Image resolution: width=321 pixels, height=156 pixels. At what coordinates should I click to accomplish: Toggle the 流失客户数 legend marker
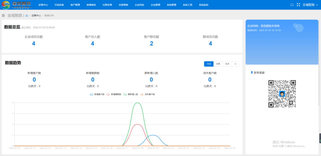click(x=142, y=94)
